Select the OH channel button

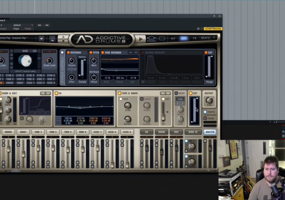147,132
